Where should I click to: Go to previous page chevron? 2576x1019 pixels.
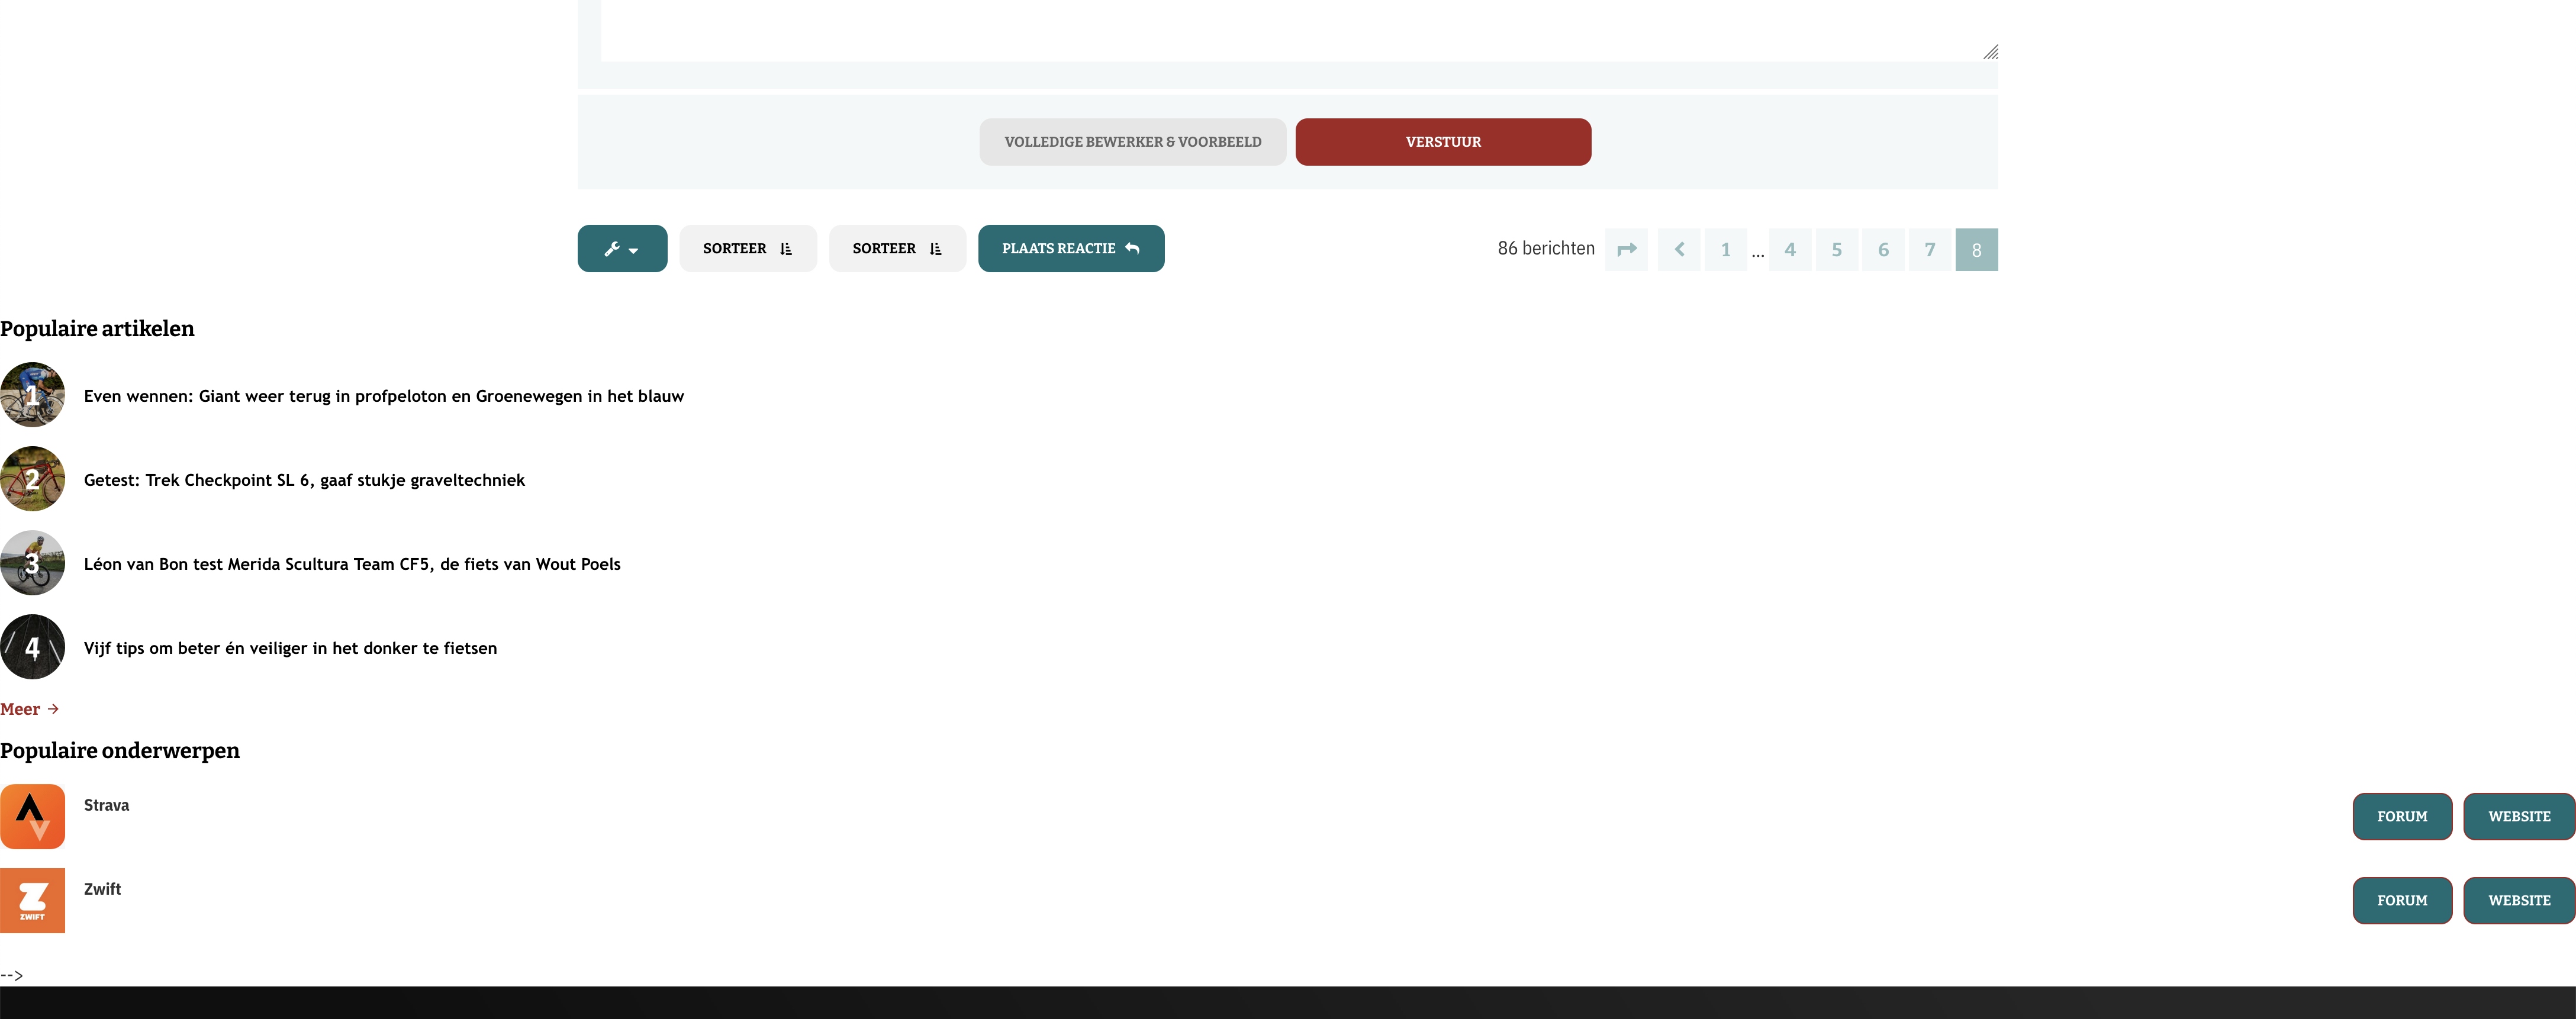1679,250
